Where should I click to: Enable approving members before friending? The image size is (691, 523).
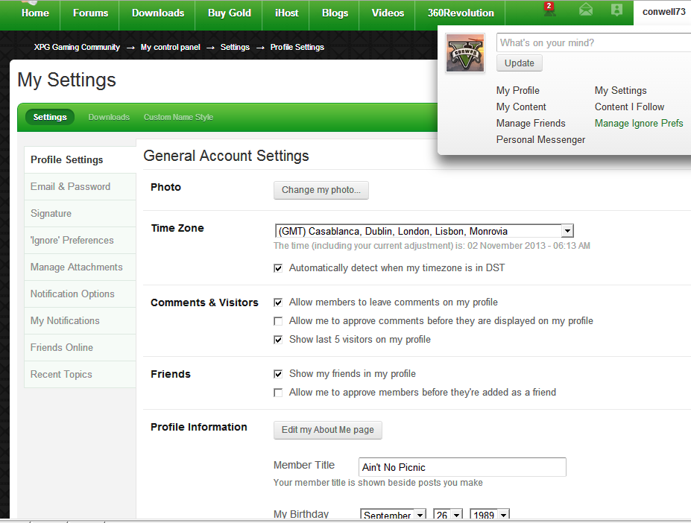coord(278,393)
